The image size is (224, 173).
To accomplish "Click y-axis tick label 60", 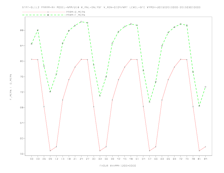I will coord(21,138).
